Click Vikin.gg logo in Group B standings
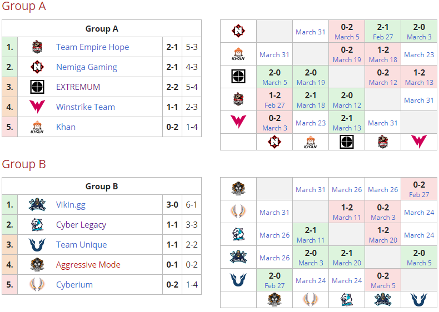 37,205
